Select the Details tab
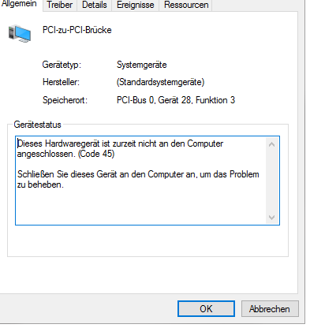This screenshot has width=310, height=328. point(95,5)
